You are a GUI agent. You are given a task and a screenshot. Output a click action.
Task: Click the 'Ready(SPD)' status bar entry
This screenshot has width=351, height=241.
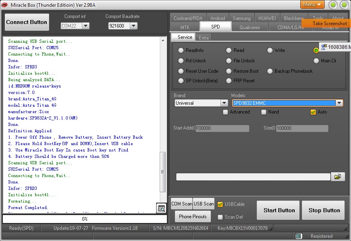point(21,228)
